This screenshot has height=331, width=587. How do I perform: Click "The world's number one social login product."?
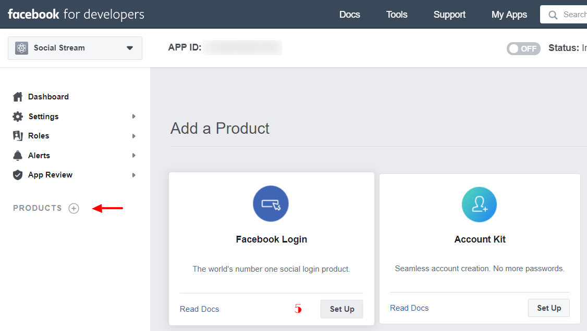[x=272, y=269]
